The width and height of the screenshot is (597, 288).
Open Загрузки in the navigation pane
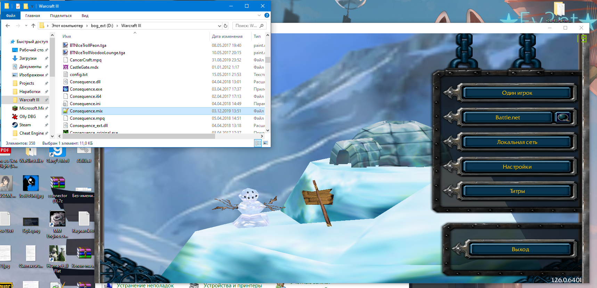28,58
